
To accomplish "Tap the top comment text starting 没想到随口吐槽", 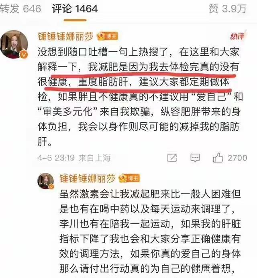I will (x=140, y=97).
